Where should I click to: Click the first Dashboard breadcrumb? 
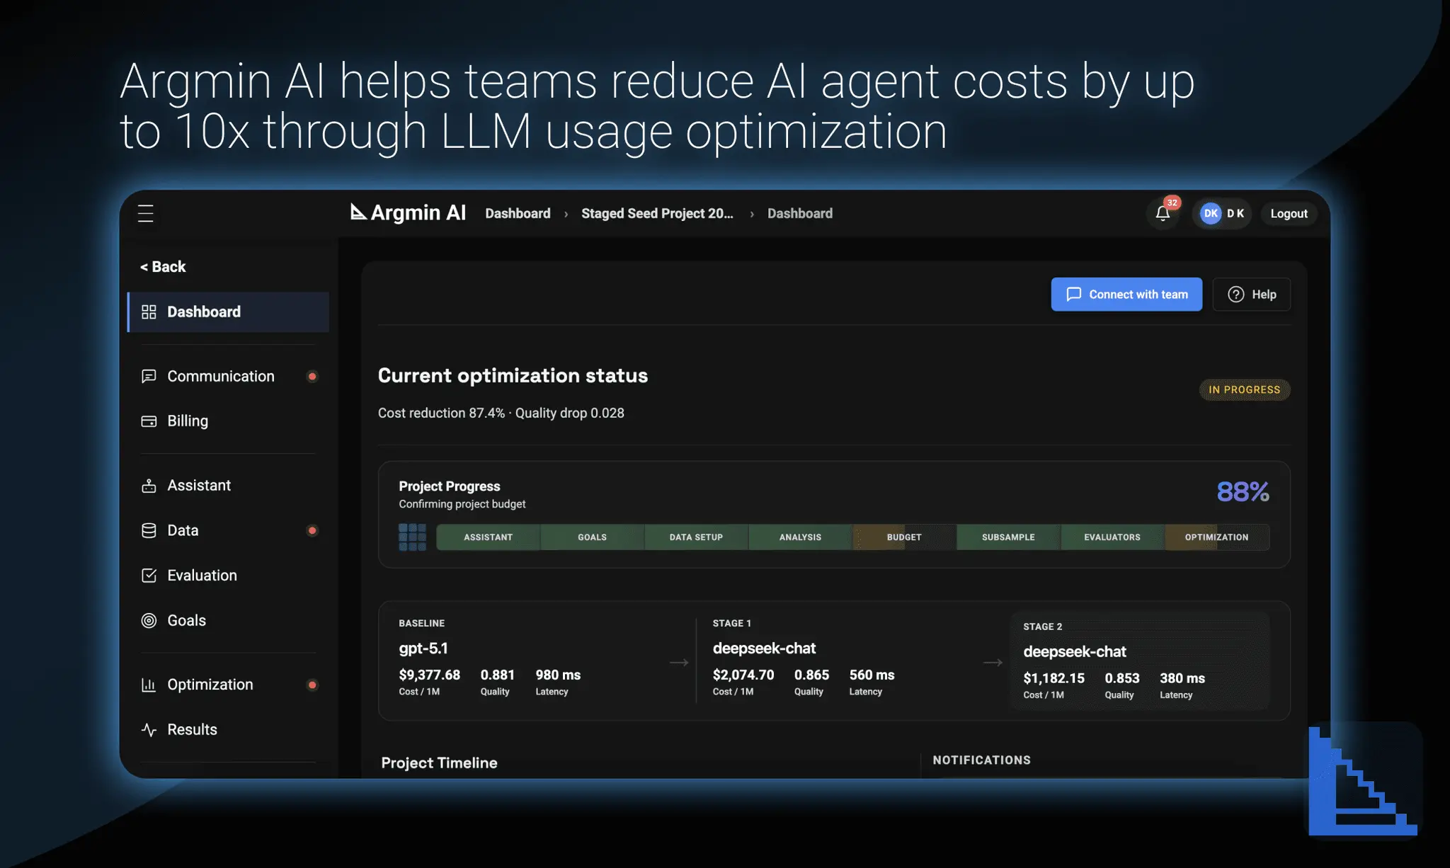coord(518,213)
